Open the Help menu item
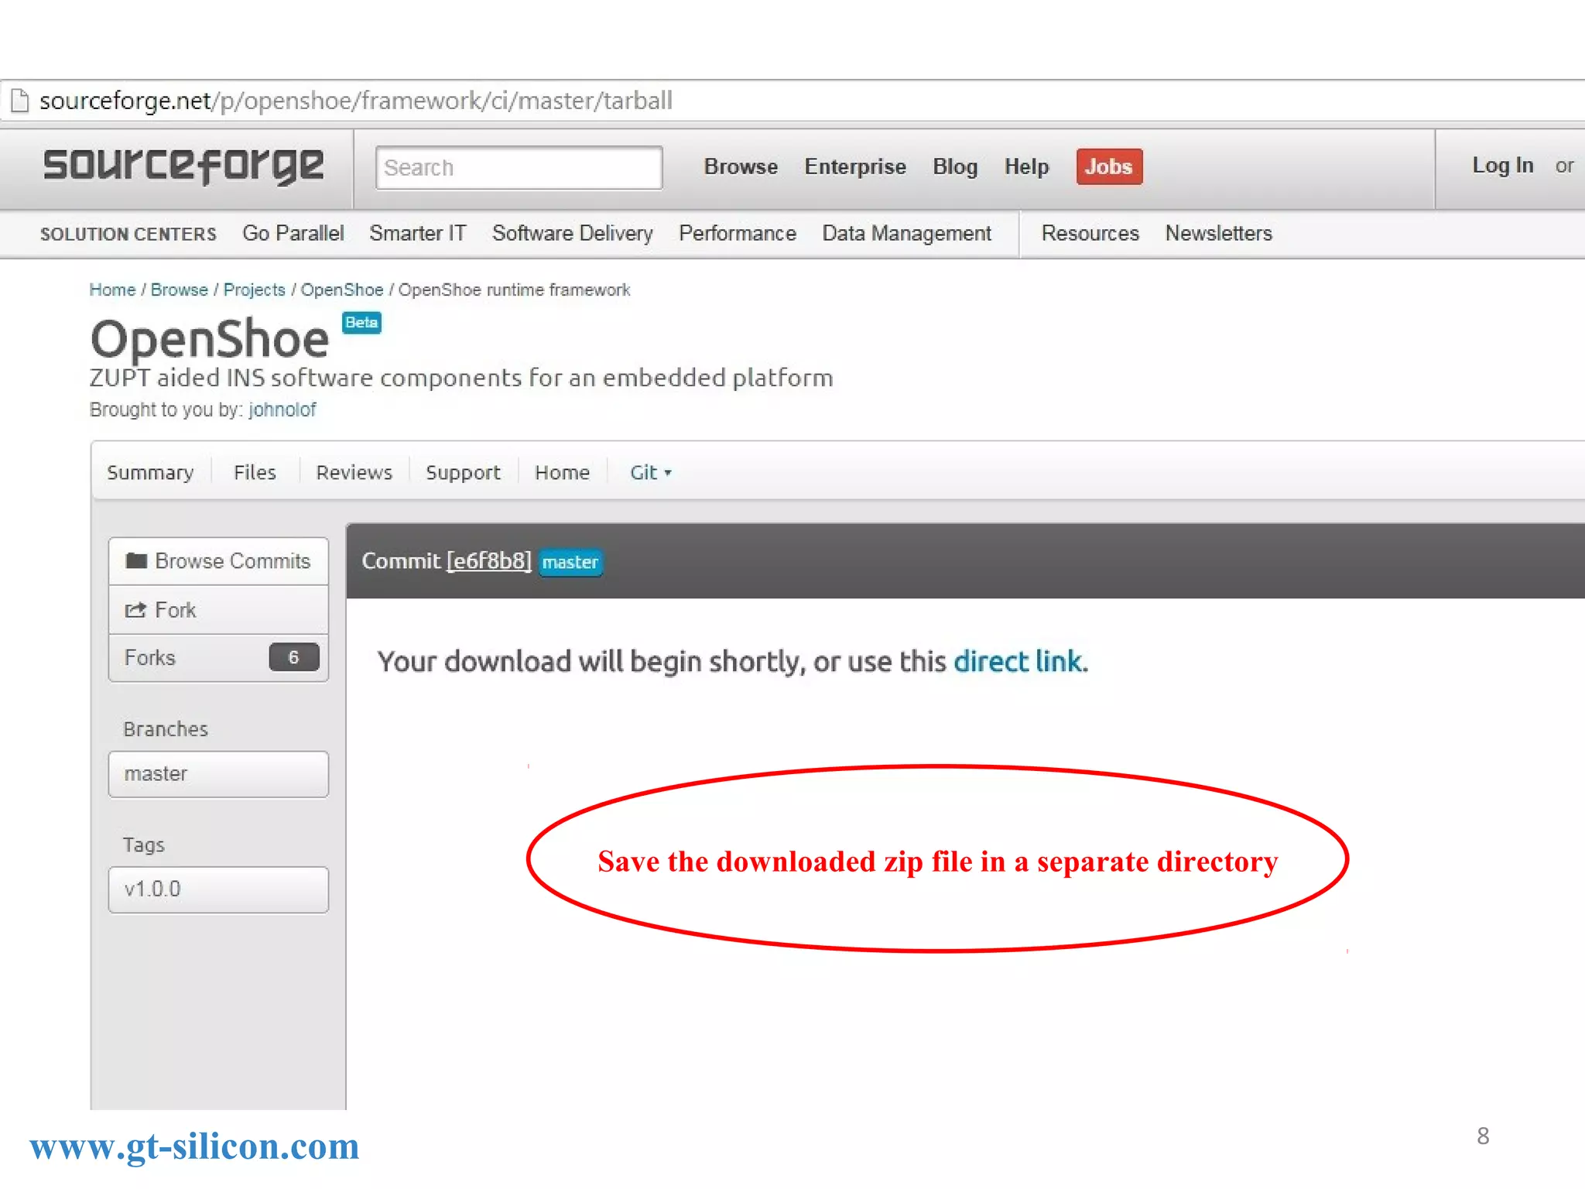The height and width of the screenshot is (1189, 1585). 1026,166
